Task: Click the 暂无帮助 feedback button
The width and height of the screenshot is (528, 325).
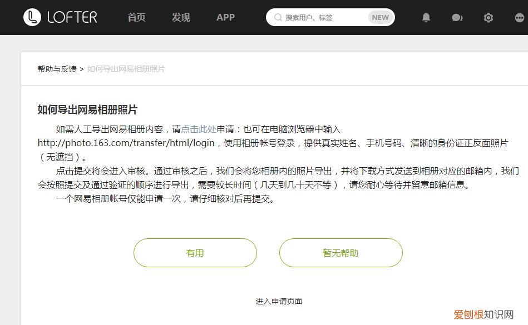Action: (x=341, y=252)
